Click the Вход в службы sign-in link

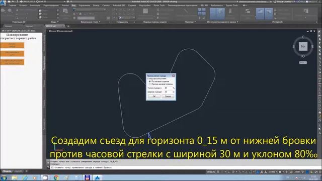coord(284,2)
